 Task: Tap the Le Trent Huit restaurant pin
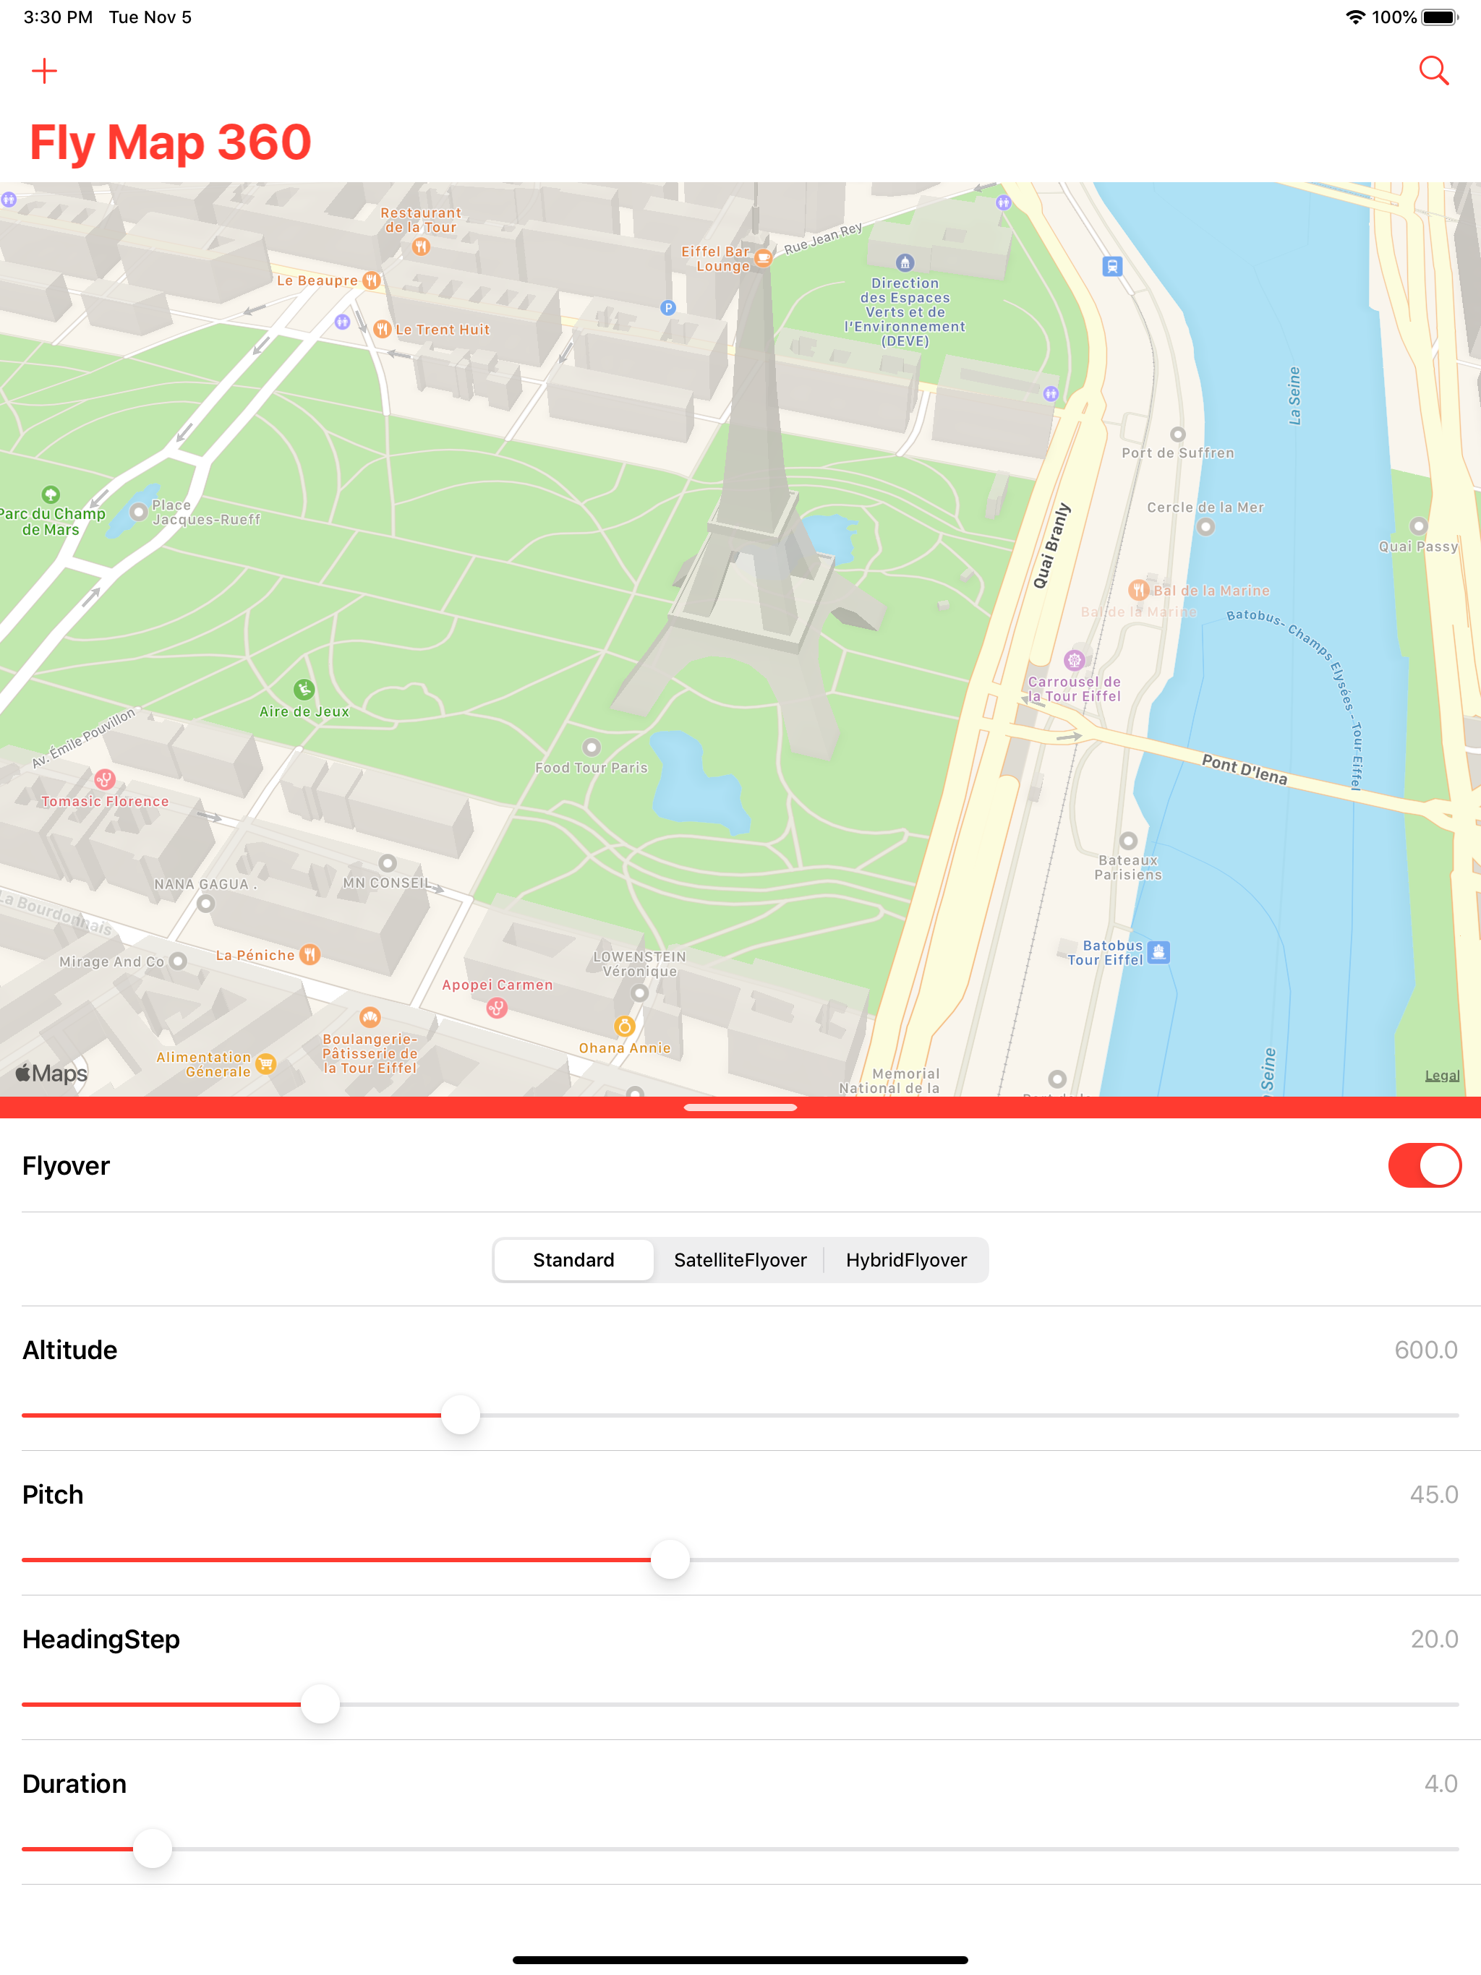click(383, 330)
